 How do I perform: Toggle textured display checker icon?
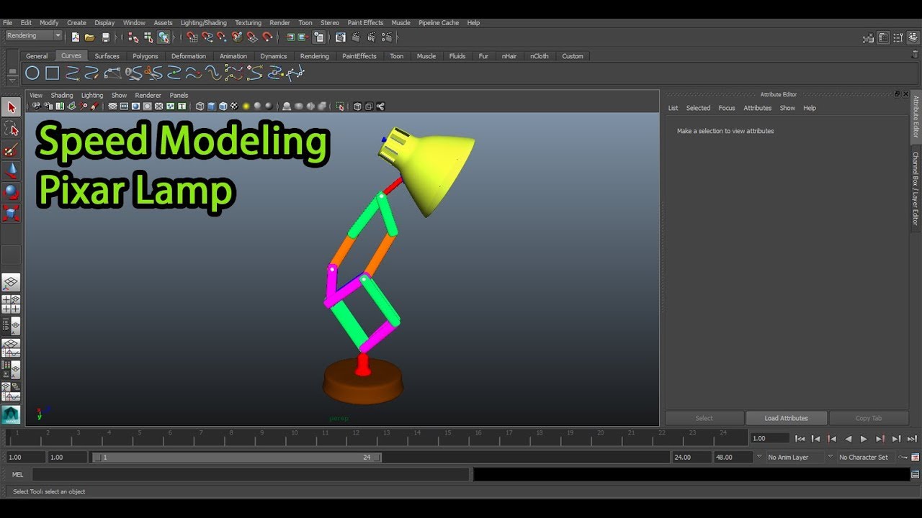pyautogui.click(x=234, y=106)
